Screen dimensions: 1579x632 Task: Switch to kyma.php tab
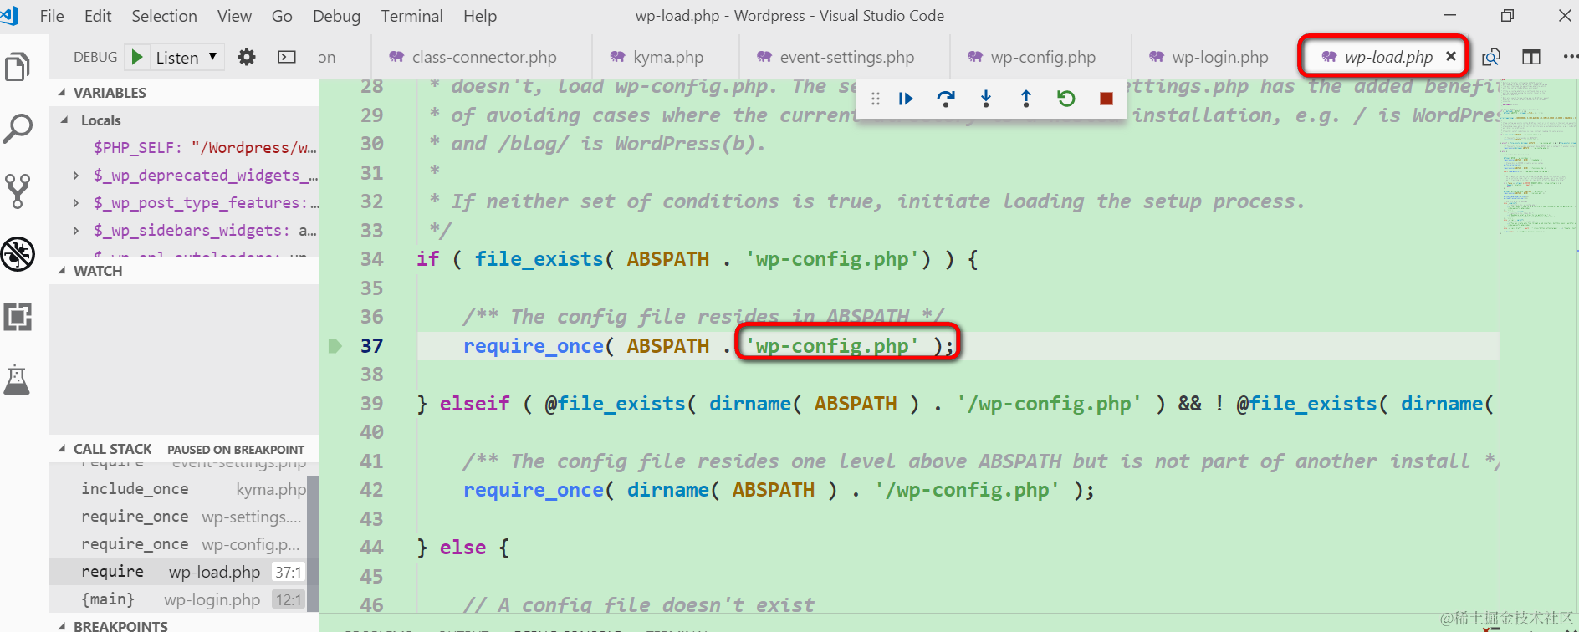pyautogui.click(x=666, y=57)
